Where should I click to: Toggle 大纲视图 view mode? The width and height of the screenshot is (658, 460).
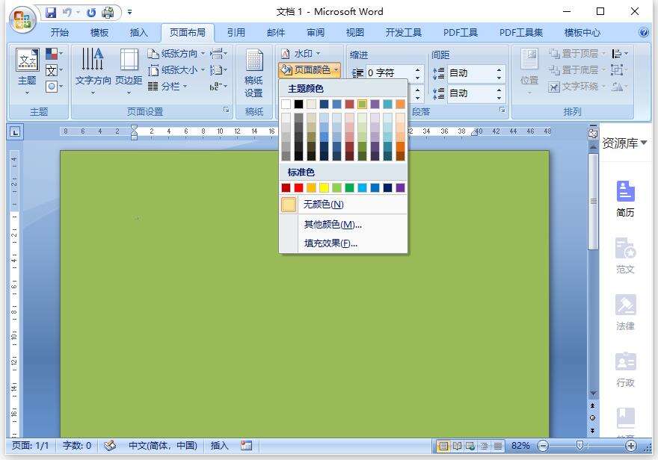[x=485, y=446]
